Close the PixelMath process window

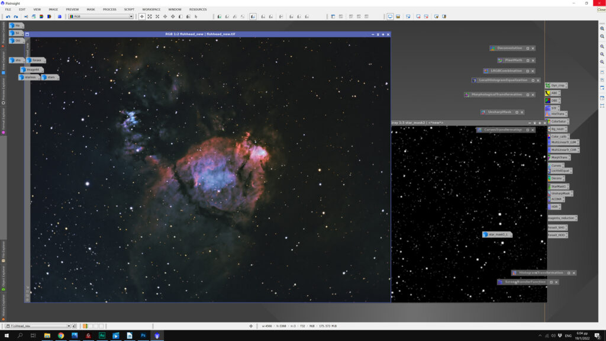point(533,60)
